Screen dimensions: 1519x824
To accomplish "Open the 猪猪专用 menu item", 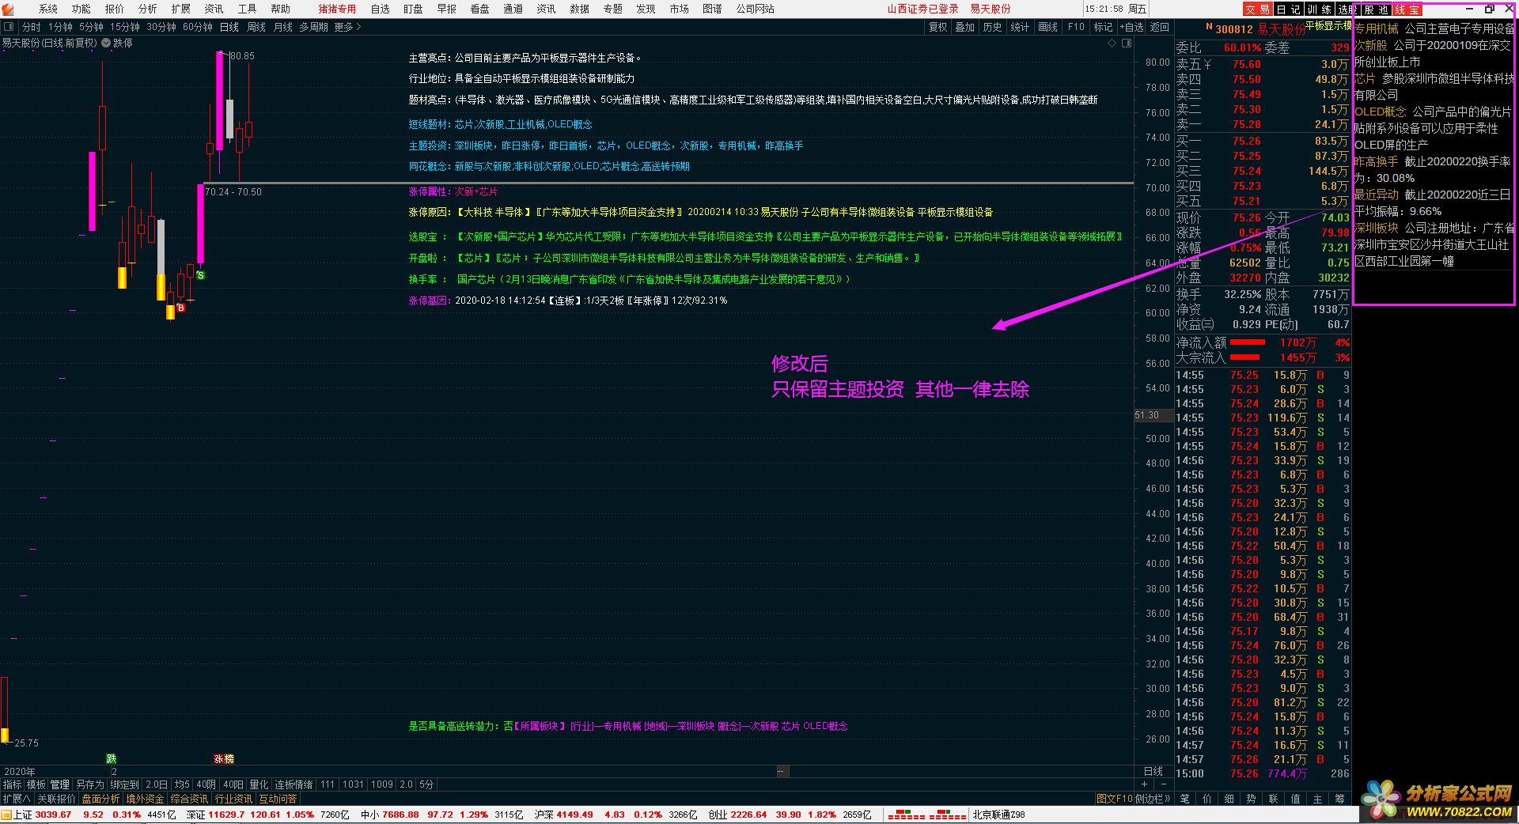I will pos(337,9).
